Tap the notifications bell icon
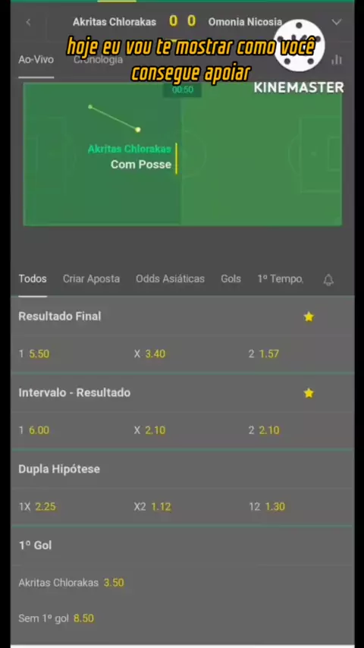Image resolution: width=364 pixels, height=648 pixels. click(328, 280)
